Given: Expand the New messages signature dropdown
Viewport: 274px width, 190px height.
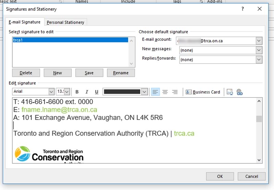Looking at the screenshot, I should [259, 50].
